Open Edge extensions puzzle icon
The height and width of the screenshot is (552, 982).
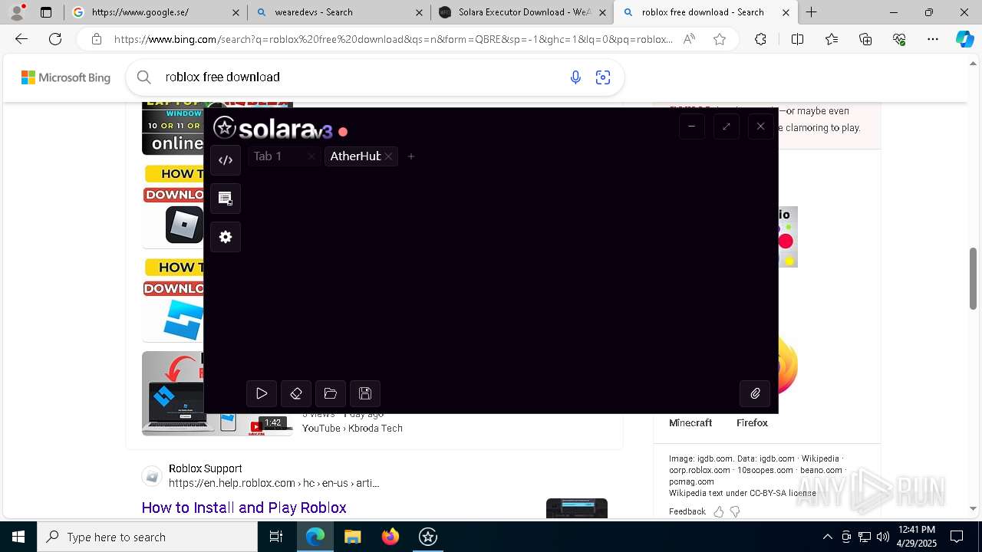click(760, 39)
